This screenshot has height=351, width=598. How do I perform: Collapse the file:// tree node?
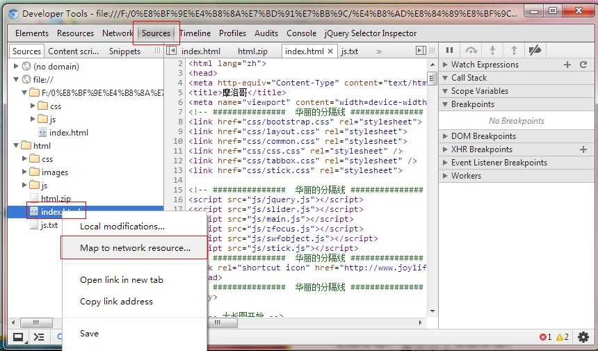coord(16,80)
